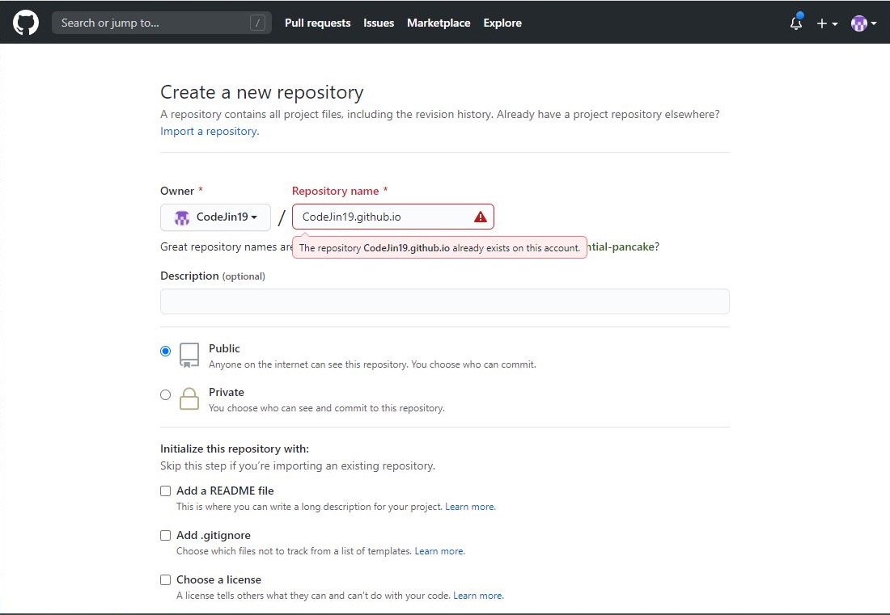Expand the plus create-new dropdown
890x615 pixels.
[827, 23]
